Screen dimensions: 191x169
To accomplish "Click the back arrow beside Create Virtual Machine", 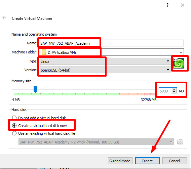I will [4, 18].
